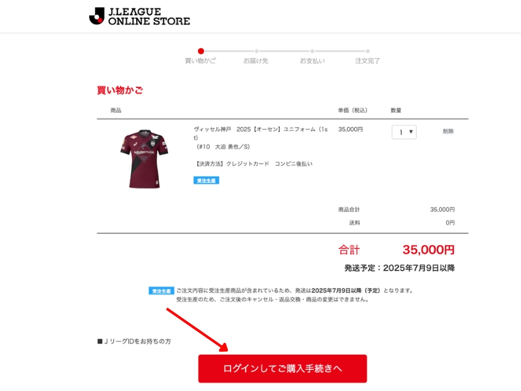The image size is (521, 391).
Task: Select the 注文完了 step dot
Action: (x=367, y=51)
